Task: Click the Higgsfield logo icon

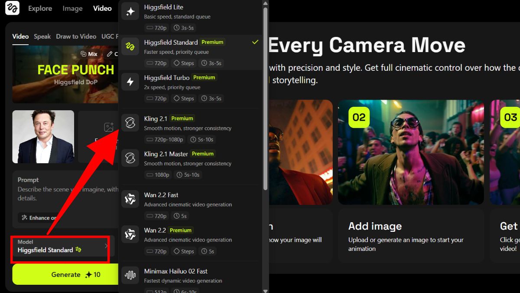Action: point(12,8)
